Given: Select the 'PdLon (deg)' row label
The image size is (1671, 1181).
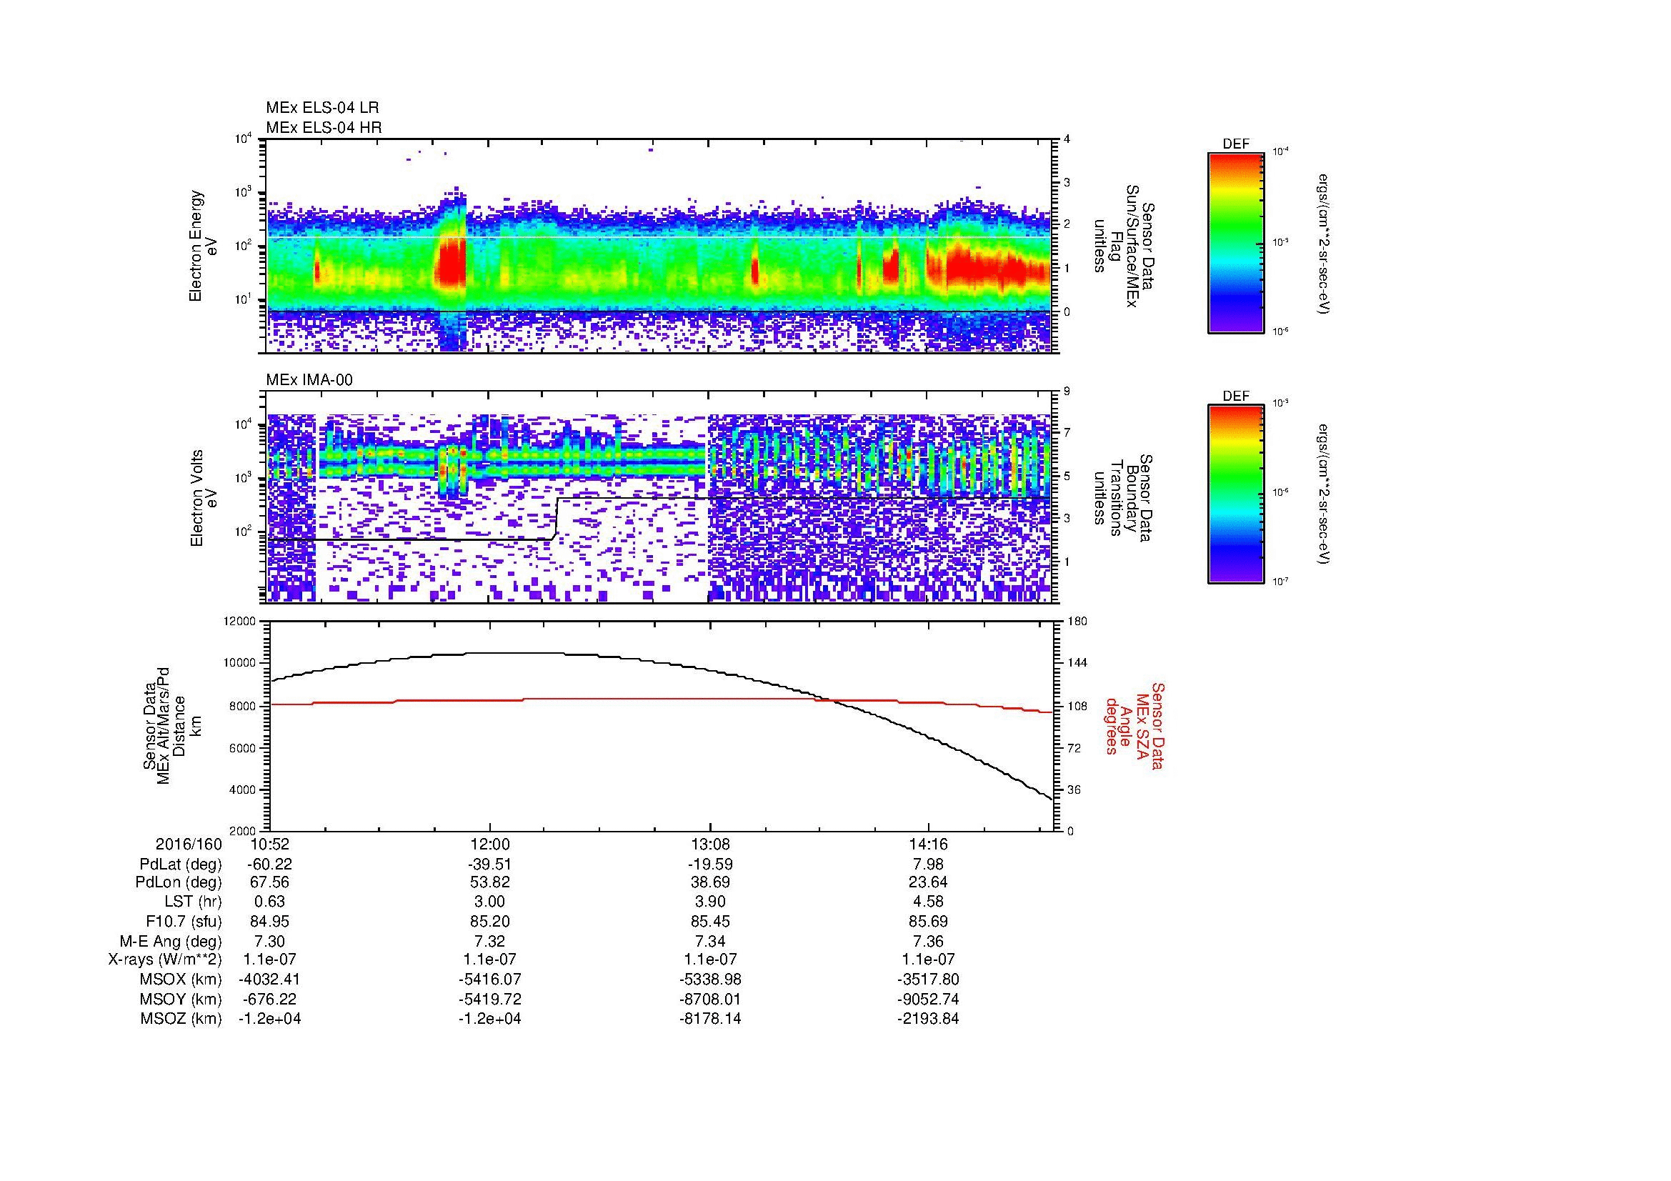Looking at the screenshot, I should [179, 882].
